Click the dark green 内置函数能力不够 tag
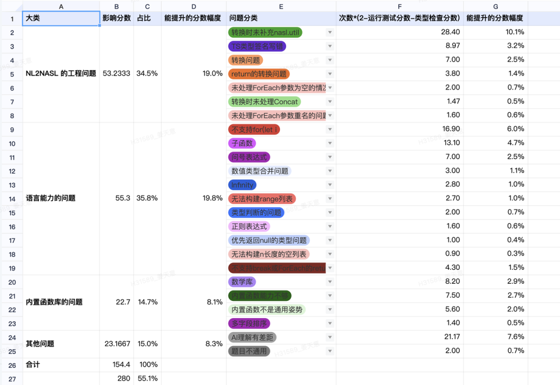This screenshot has width=560, height=385. tap(259, 295)
